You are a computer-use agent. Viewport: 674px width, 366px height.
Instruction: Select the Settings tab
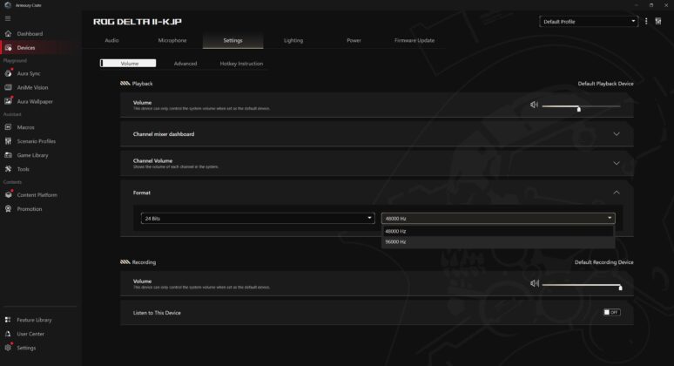click(x=233, y=40)
